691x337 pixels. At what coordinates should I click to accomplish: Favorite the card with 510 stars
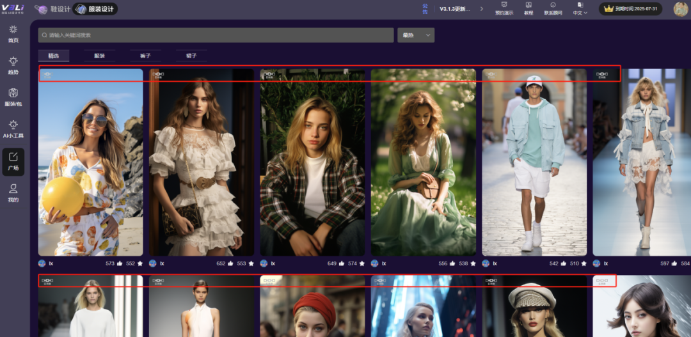coord(584,263)
